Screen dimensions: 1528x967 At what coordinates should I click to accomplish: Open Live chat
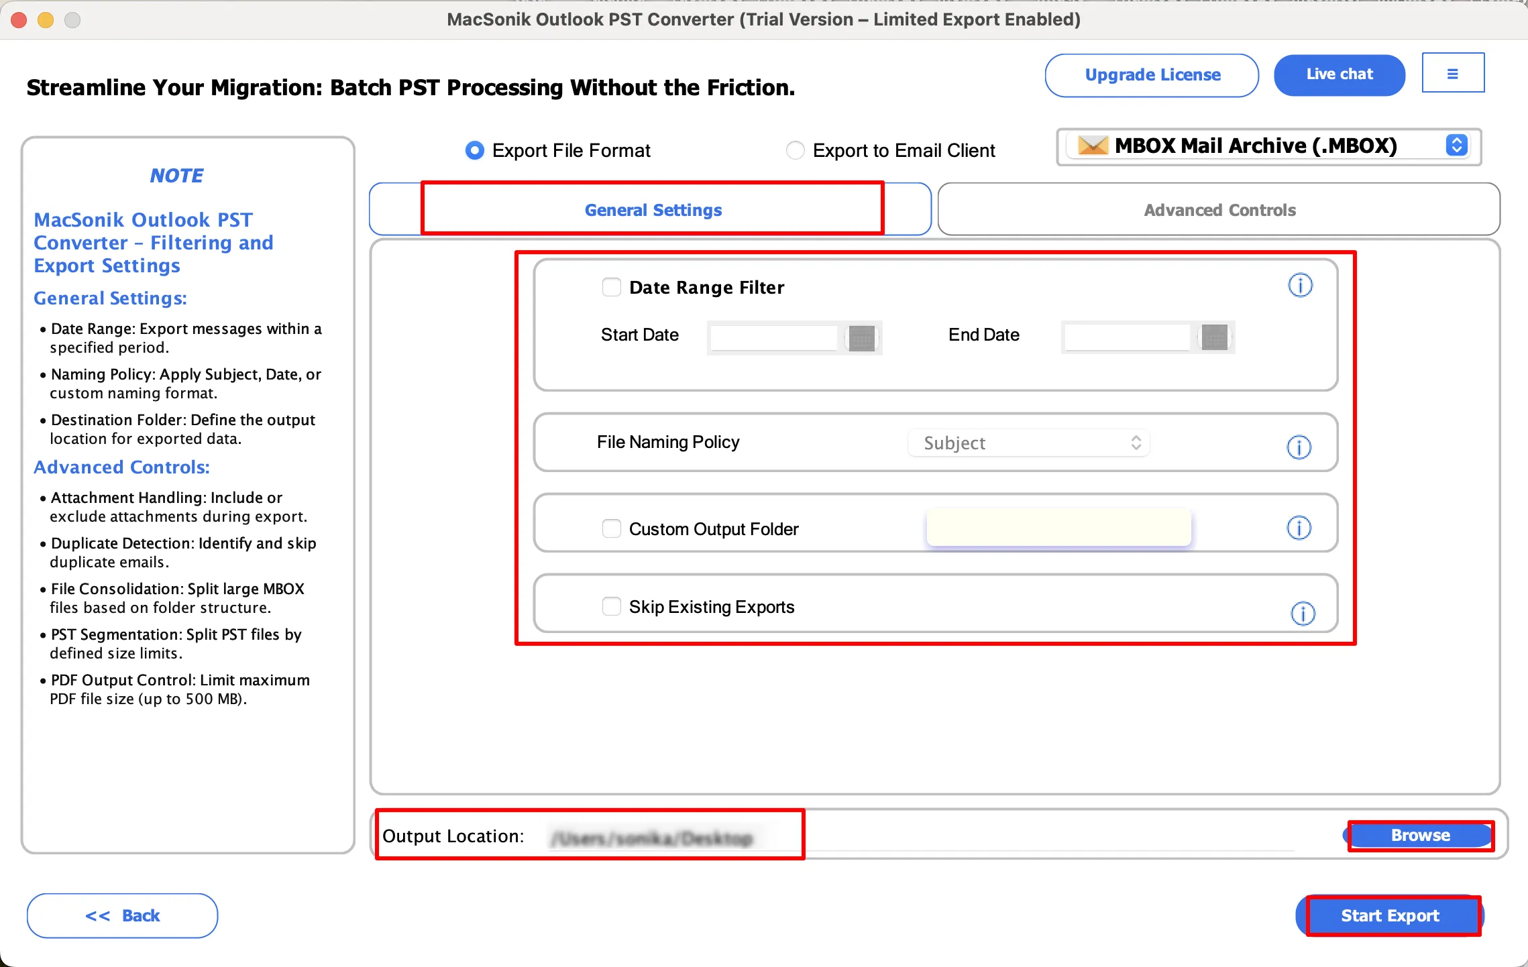coord(1340,74)
